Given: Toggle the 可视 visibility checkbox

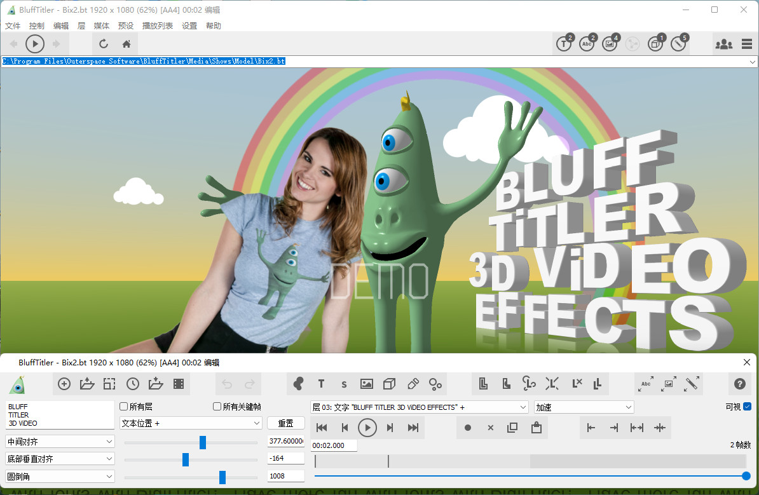Looking at the screenshot, I should [748, 407].
